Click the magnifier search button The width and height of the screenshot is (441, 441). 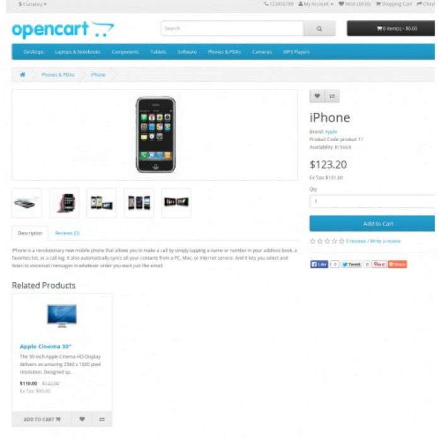coord(319,28)
